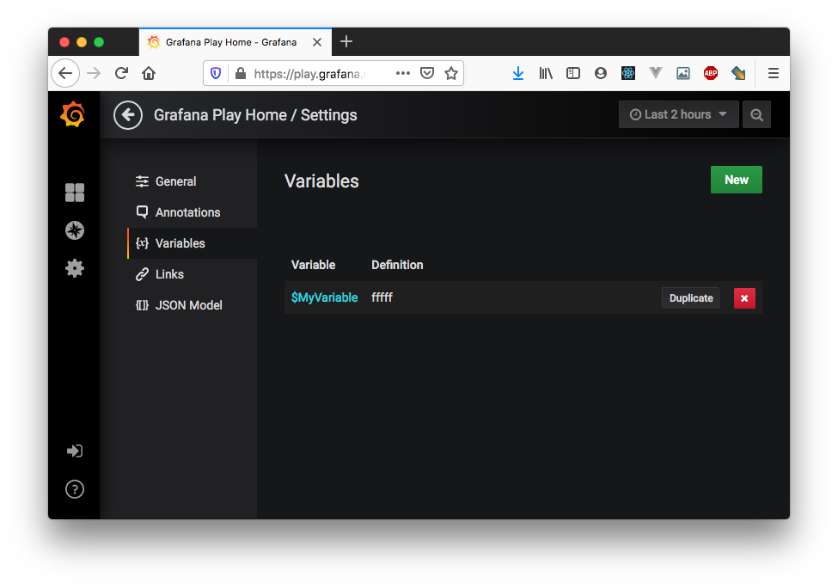838x588 pixels.
Task: Select the Variables settings section
Action: [x=193, y=243]
